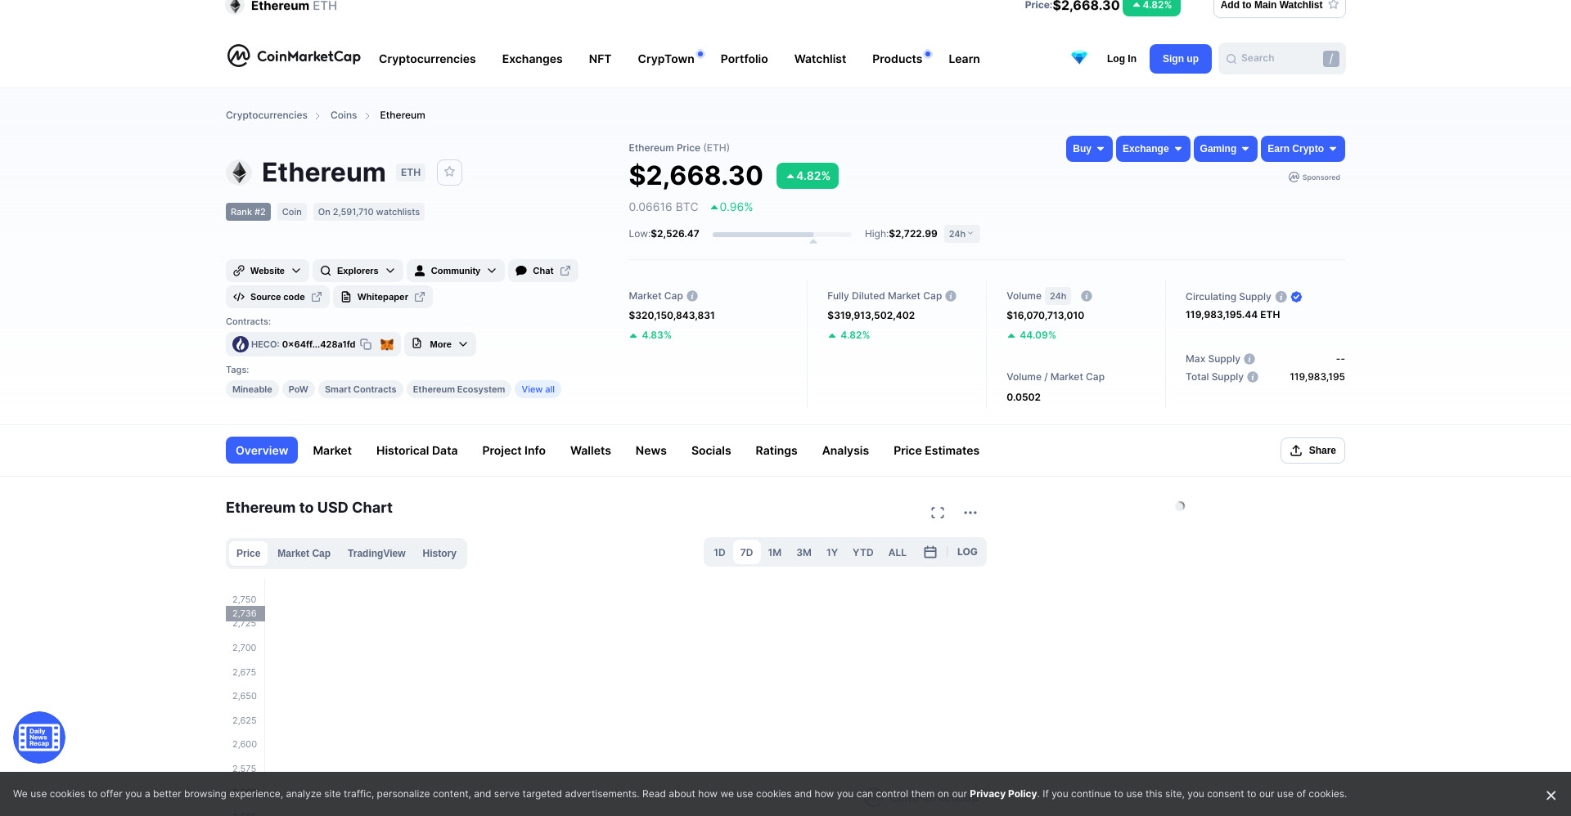Switch chart range to 1D
This screenshot has height=816, width=1571.
point(719,553)
